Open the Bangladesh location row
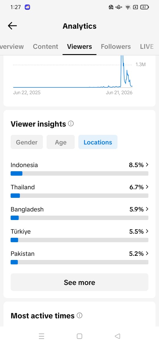Screen dimensions: 159x346 point(79,213)
